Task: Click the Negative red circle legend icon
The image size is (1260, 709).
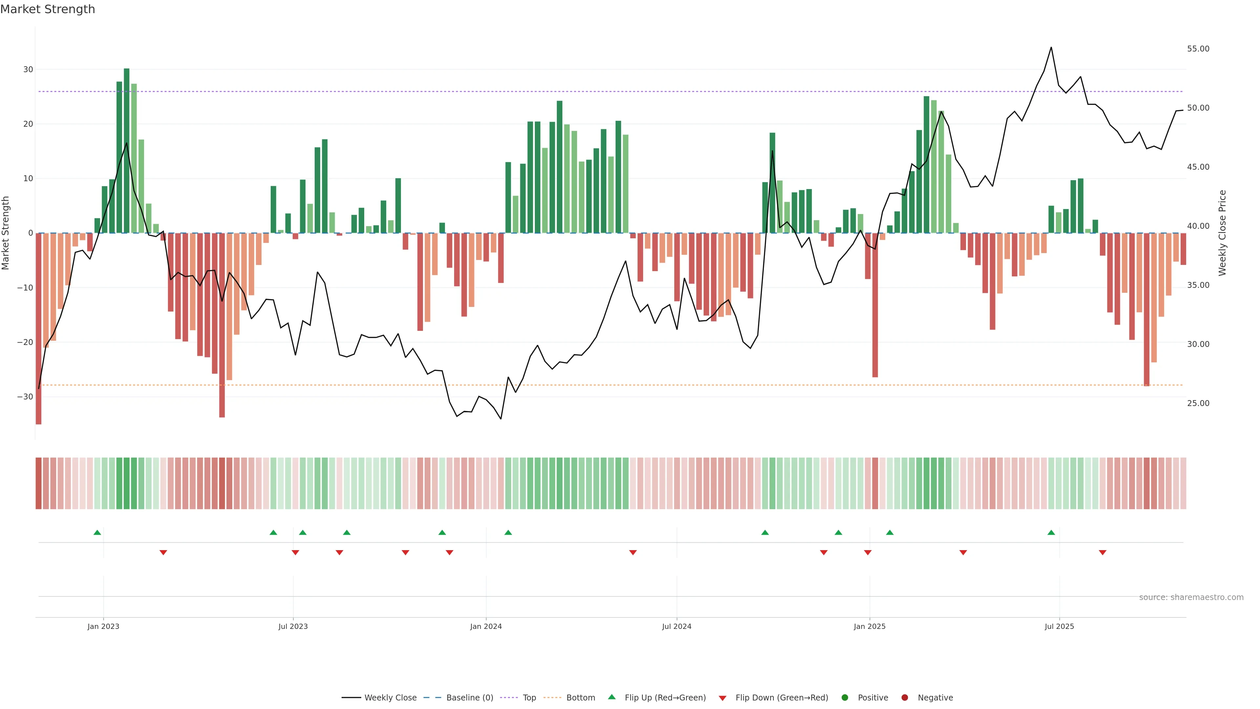Action: [904, 697]
